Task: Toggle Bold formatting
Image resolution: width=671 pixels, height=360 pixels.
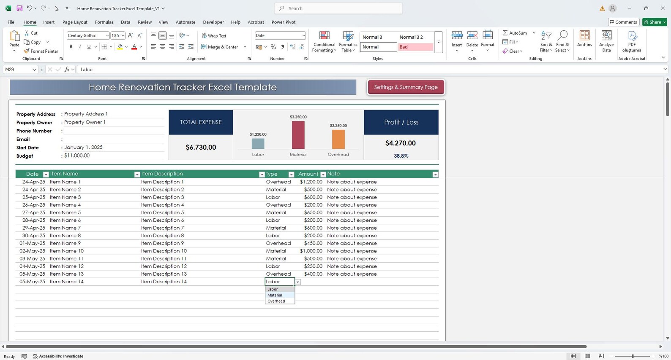Action: (71, 47)
